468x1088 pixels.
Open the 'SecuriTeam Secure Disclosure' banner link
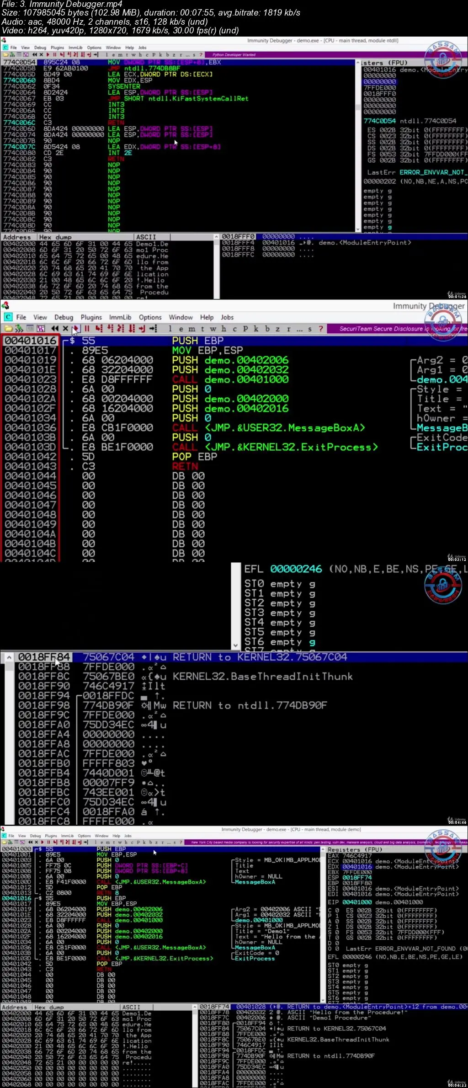coord(404,328)
